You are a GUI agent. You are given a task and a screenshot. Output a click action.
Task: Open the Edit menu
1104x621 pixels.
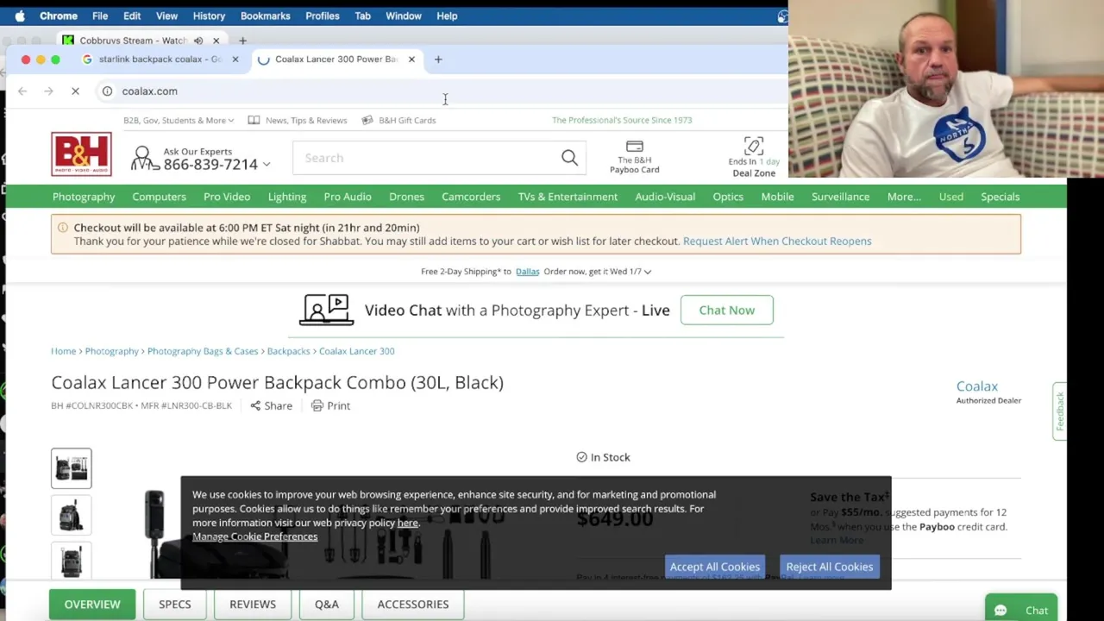[x=132, y=16]
